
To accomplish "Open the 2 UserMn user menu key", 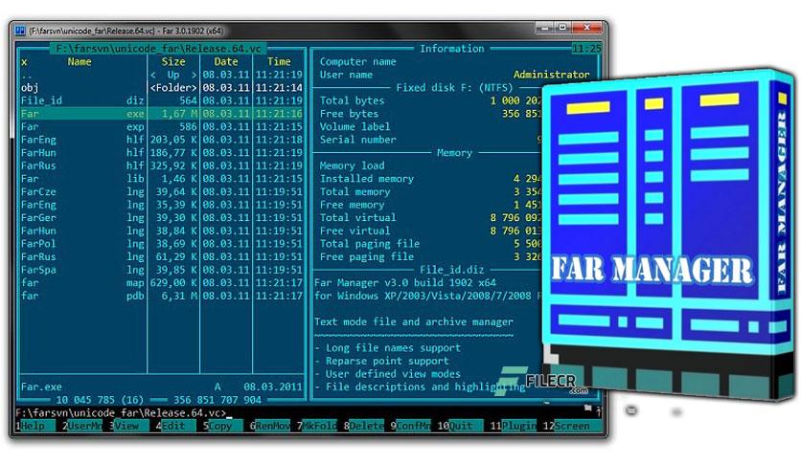I will [82, 426].
